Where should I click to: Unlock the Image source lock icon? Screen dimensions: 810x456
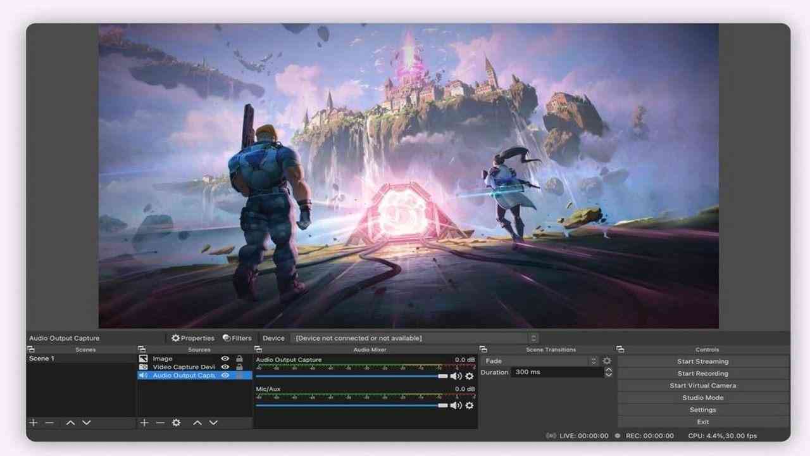tap(239, 358)
